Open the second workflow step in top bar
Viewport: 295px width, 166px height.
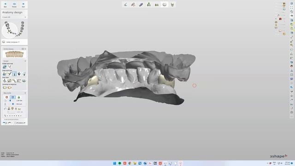pyautogui.click(x=133, y=5)
